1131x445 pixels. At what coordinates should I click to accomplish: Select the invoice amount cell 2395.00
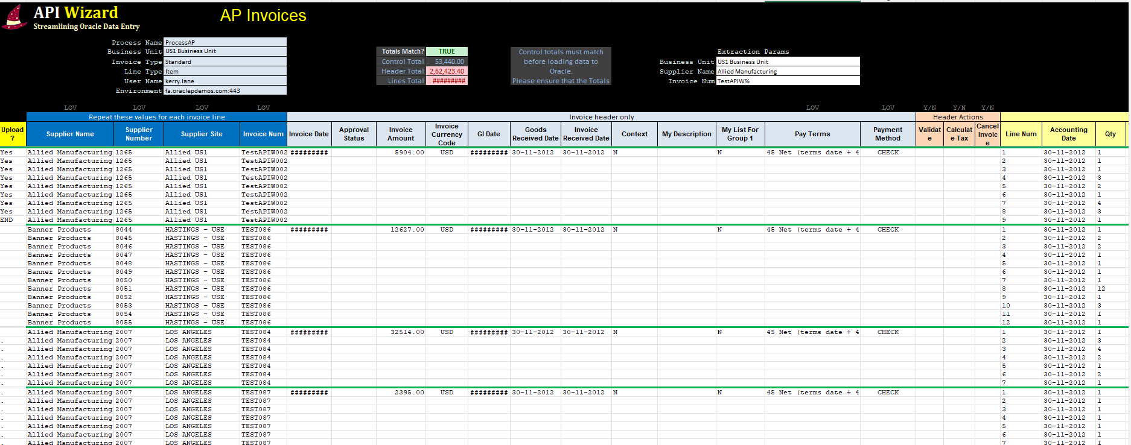click(x=401, y=393)
